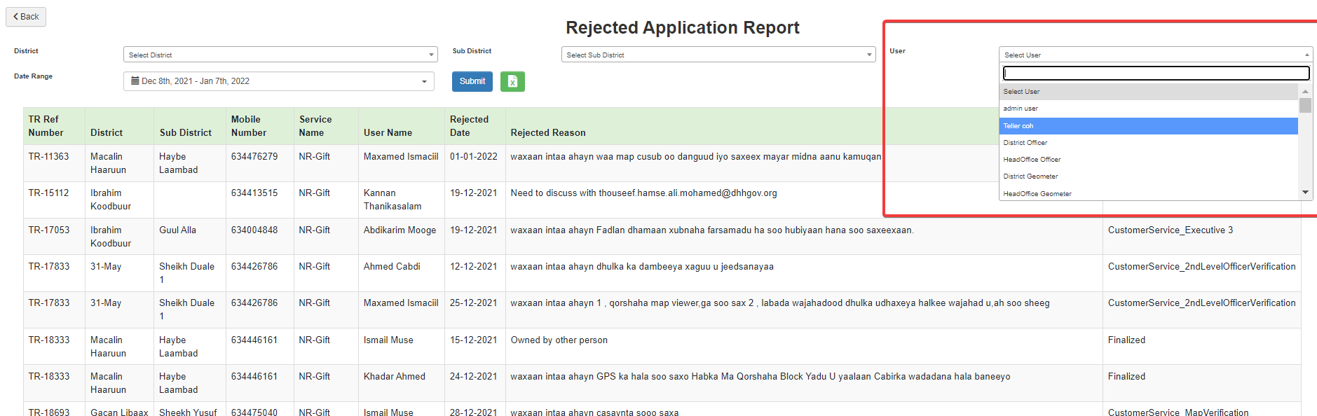
Task: Click the Back arrow button
Action: coord(26,17)
